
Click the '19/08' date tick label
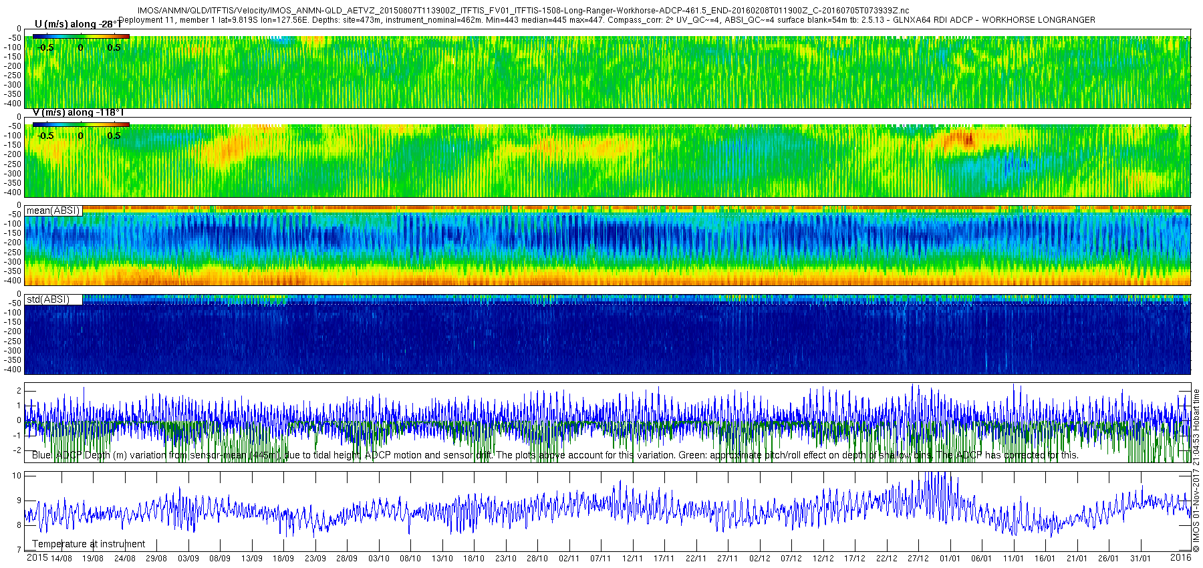tap(93, 559)
